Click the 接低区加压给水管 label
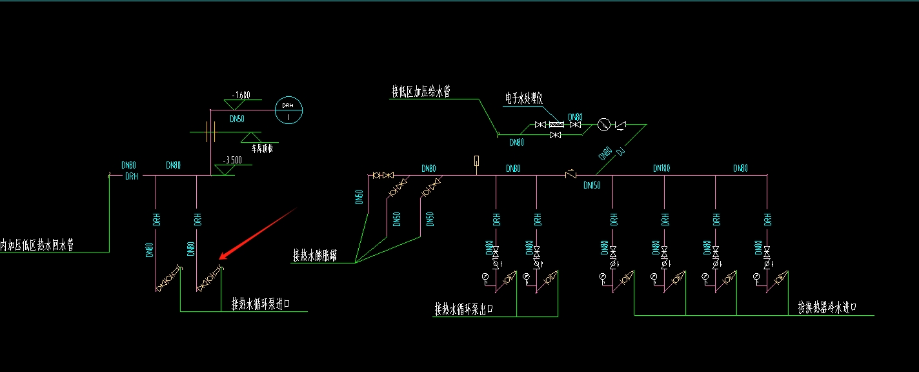Image resolution: width=919 pixels, height=372 pixels. [421, 92]
